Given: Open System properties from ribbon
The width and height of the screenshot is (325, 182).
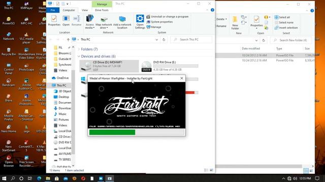Looking at the screenshot, I should [159, 22].
